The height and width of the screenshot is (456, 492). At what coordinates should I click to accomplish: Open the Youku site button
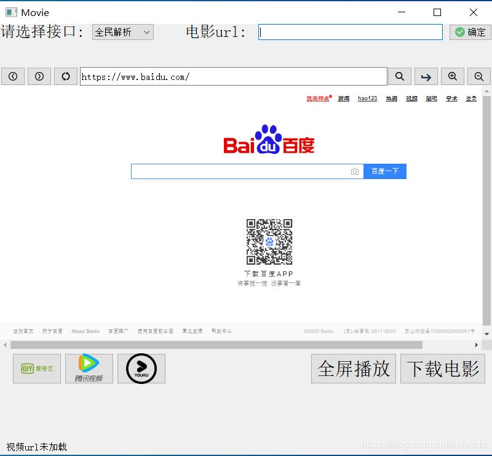coord(141,369)
